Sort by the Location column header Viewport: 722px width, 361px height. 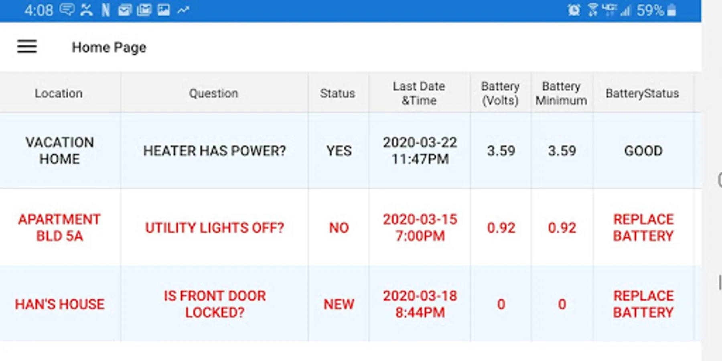click(x=59, y=93)
